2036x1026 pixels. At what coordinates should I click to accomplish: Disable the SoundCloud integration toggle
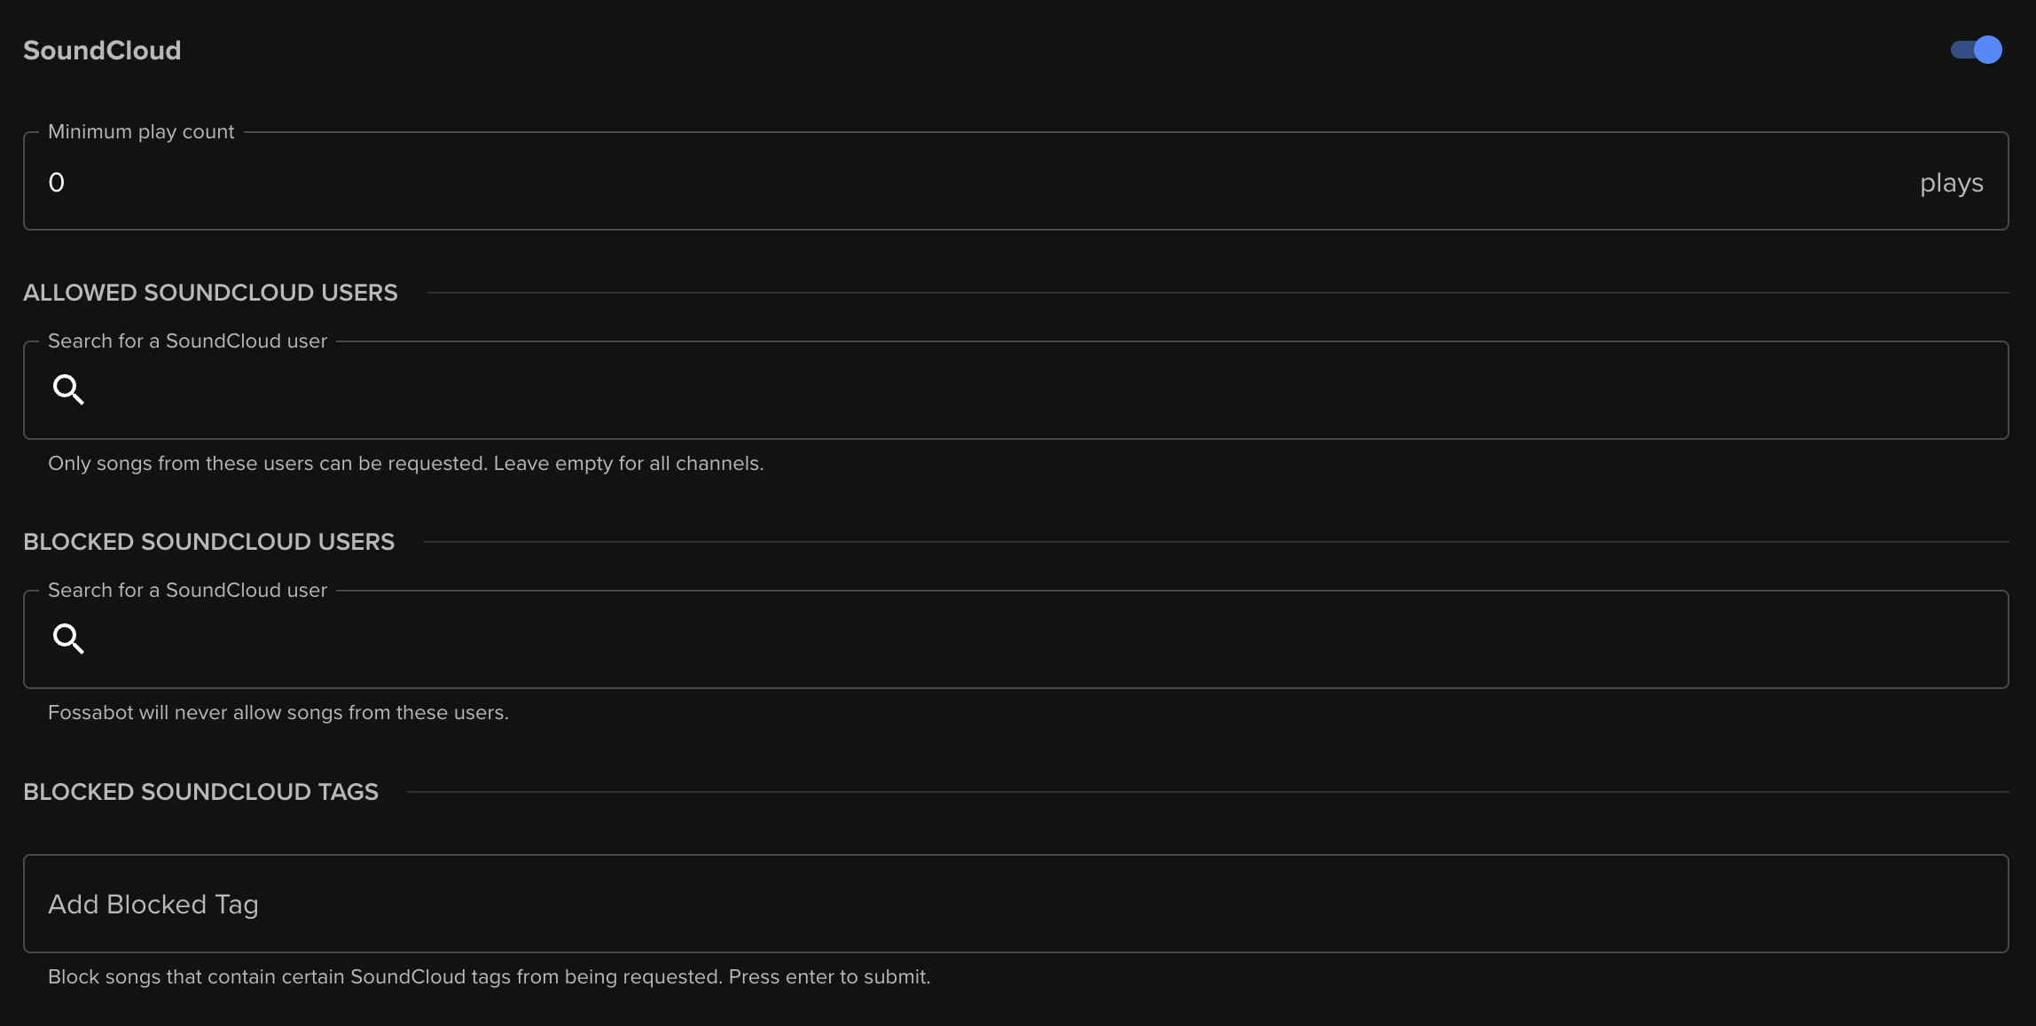(1977, 51)
